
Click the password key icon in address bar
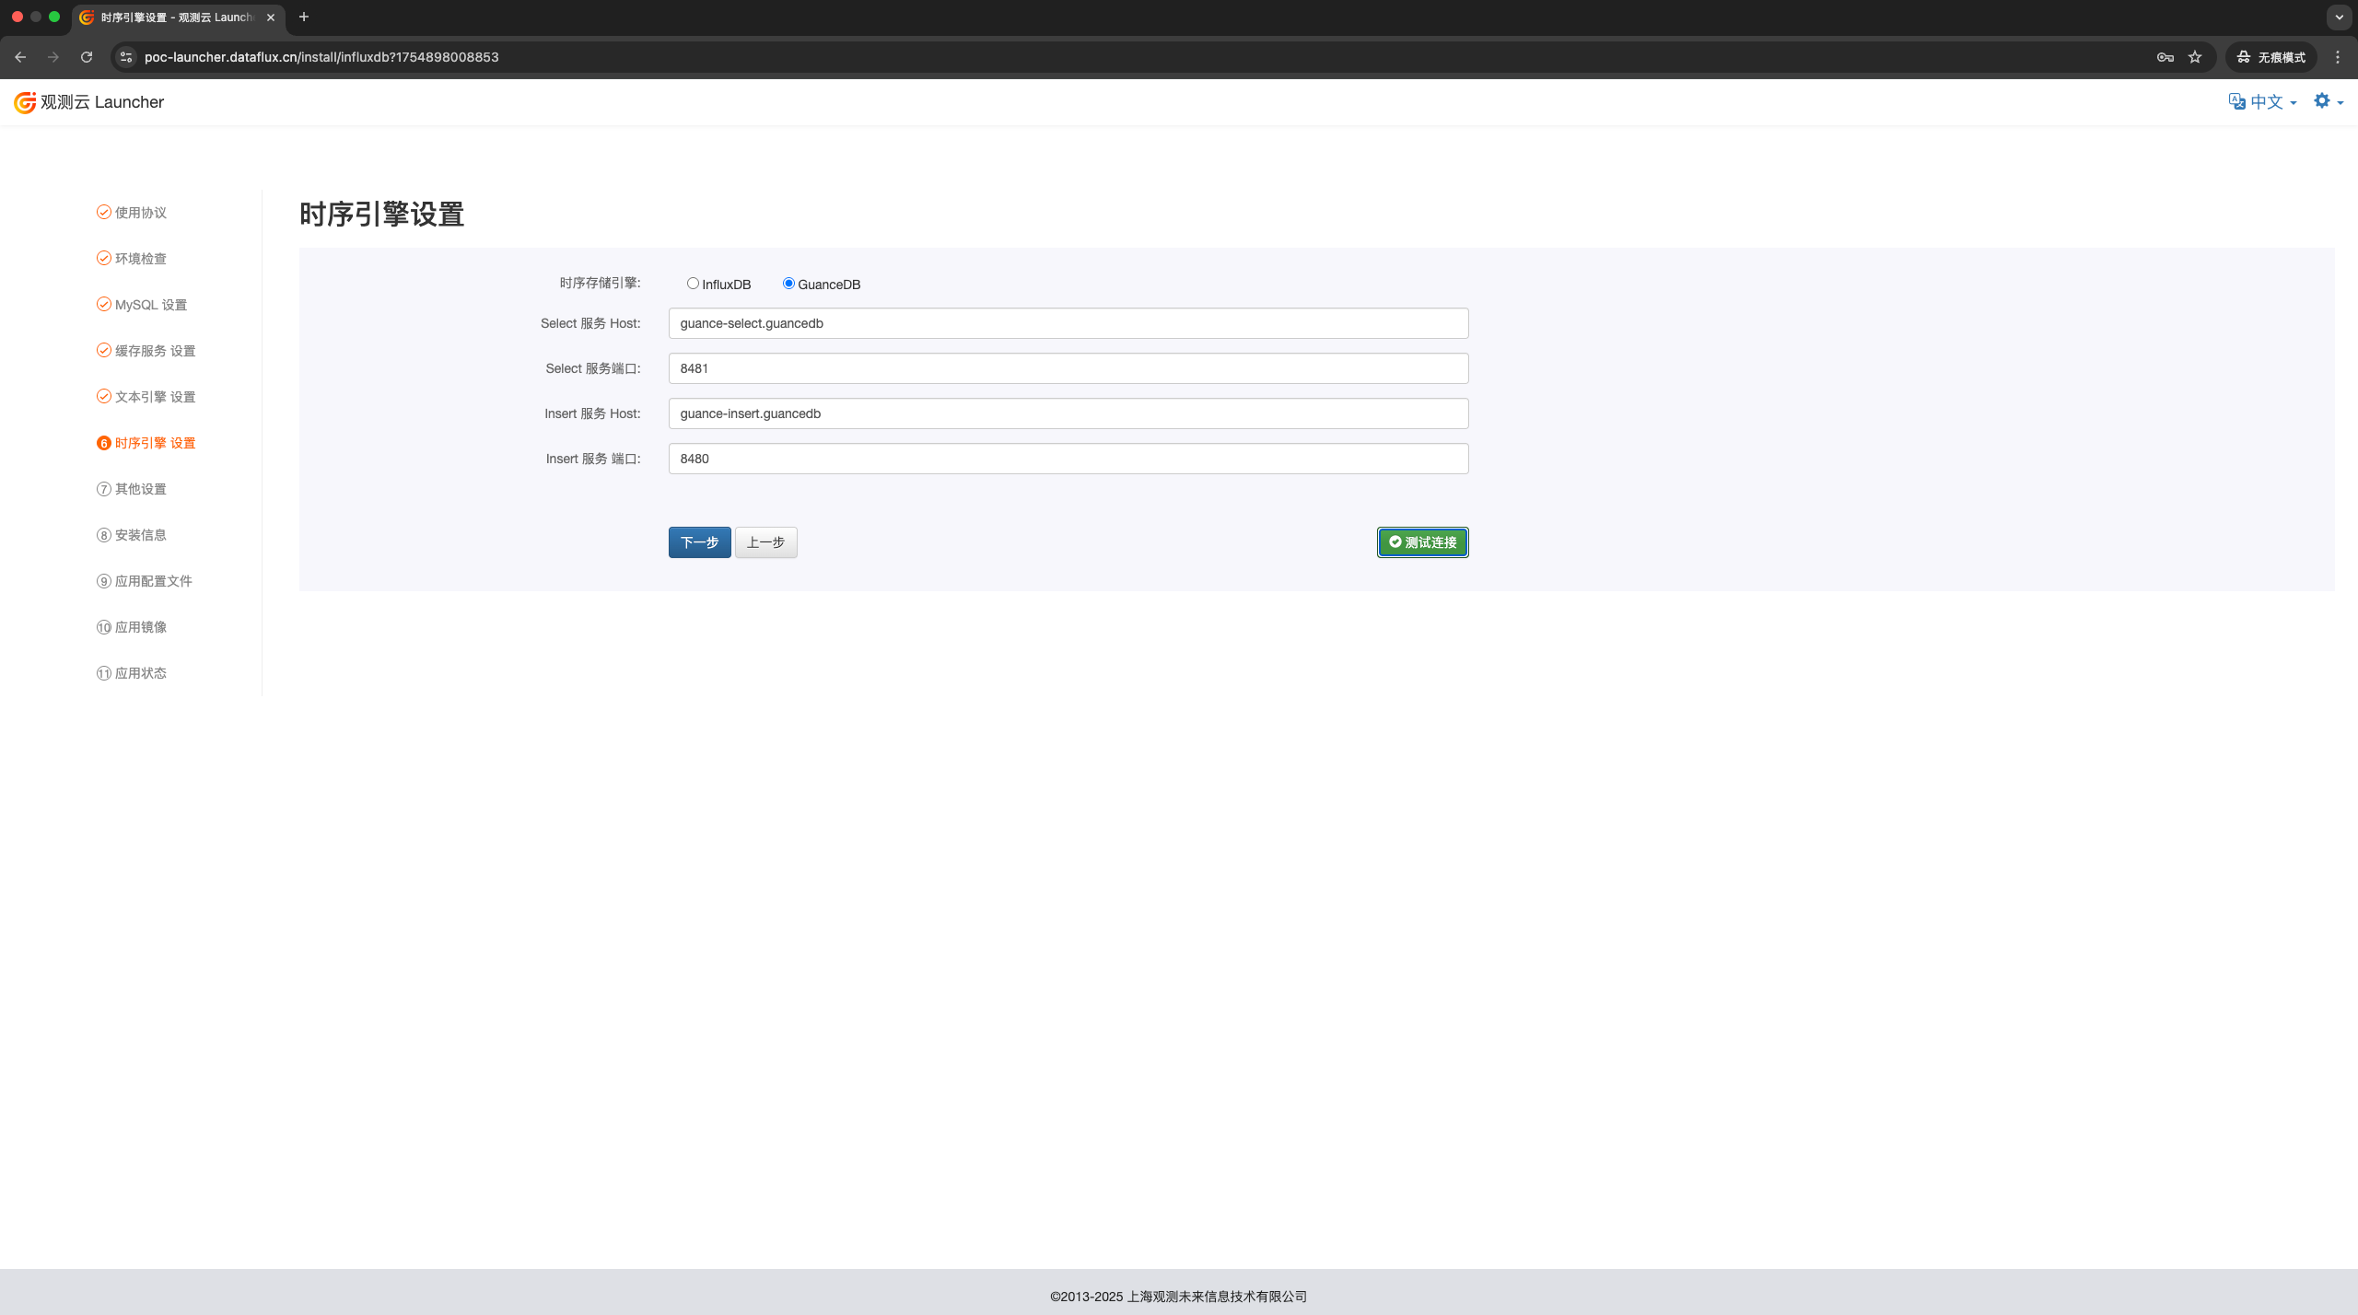point(2165,57)
